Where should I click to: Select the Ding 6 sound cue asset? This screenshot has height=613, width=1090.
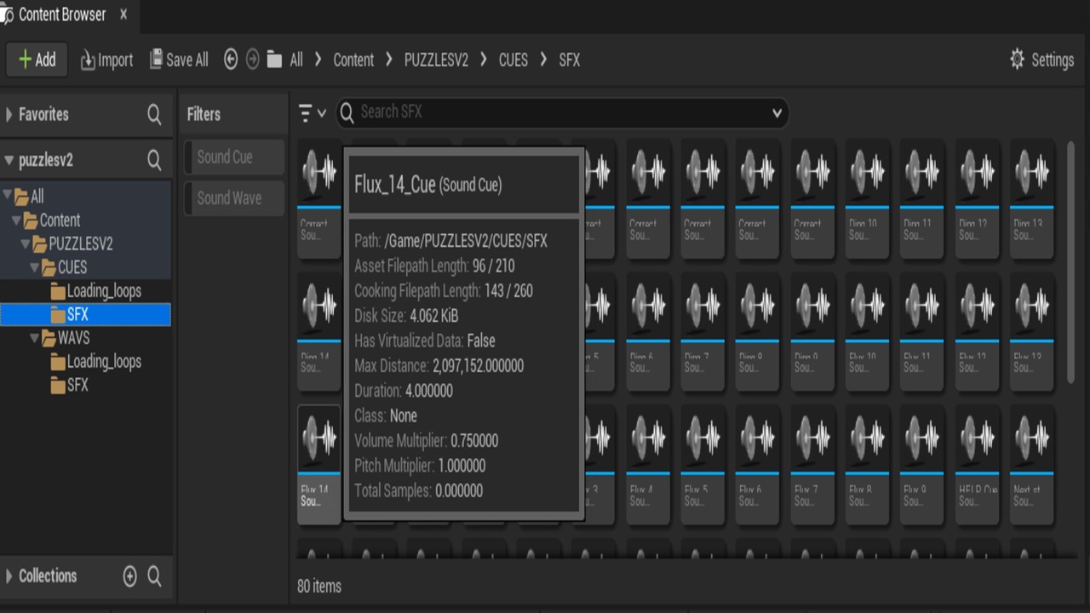[648, 332]
